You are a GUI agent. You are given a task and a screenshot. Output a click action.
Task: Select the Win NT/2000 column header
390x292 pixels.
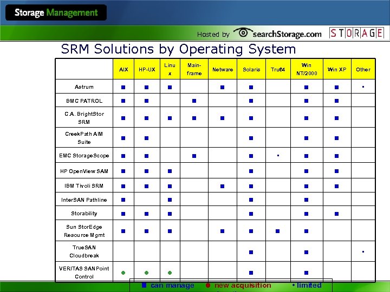coord(307,69)
